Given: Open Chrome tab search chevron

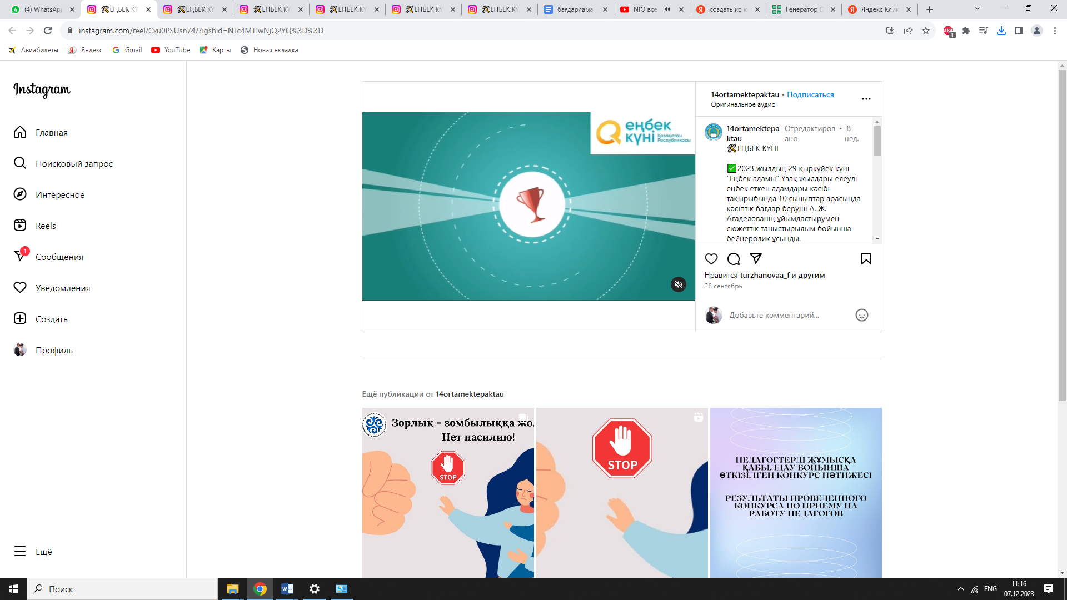Looking at the screenshot, I should coord(977,8).
